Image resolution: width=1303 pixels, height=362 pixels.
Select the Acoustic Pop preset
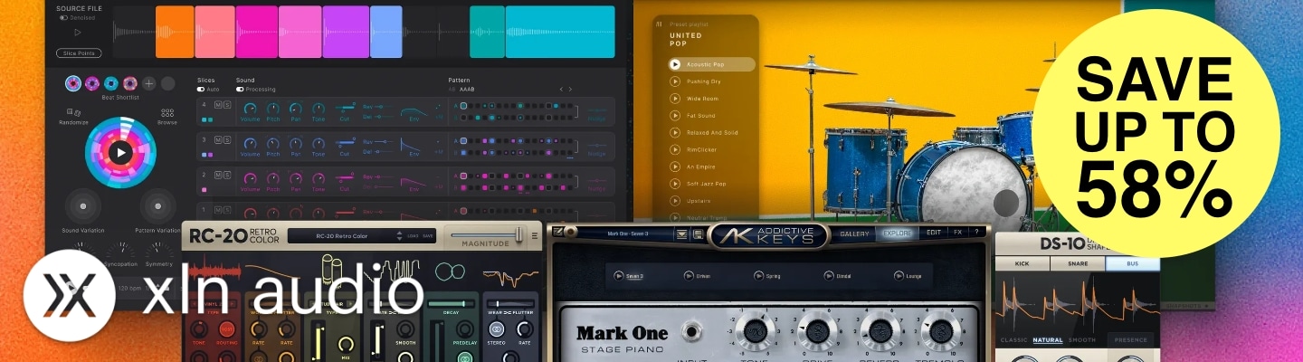[711, 64]
